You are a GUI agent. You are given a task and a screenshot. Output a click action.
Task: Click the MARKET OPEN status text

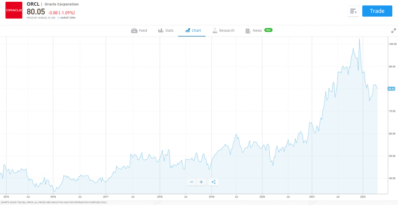[68, 18]
